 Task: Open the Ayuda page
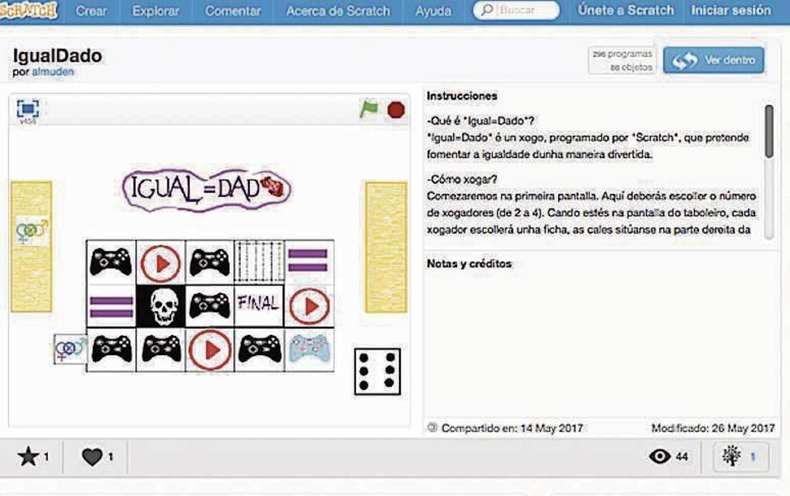click(433, 11)
